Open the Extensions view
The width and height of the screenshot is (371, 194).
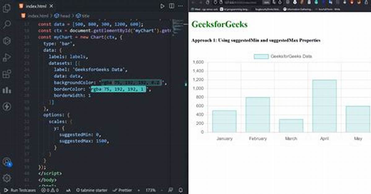pos(7,74)
